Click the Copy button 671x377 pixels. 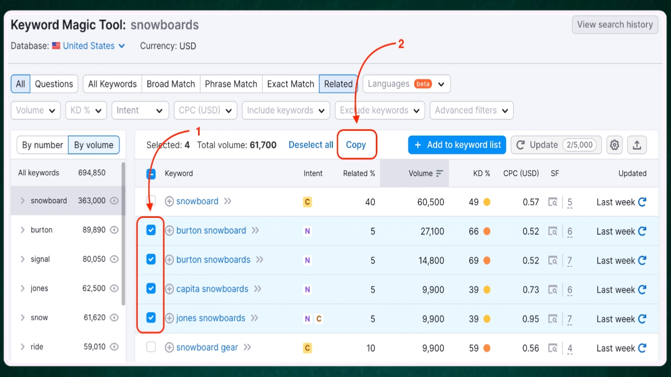356,145
